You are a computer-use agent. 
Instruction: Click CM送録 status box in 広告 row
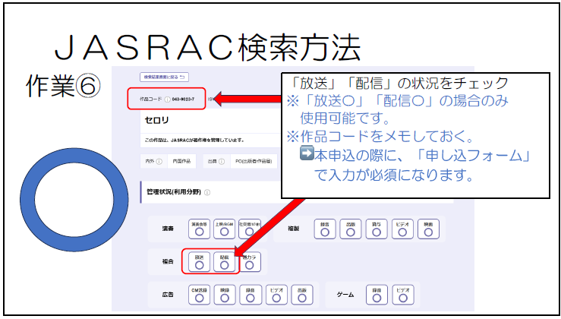tap(200, 295)
